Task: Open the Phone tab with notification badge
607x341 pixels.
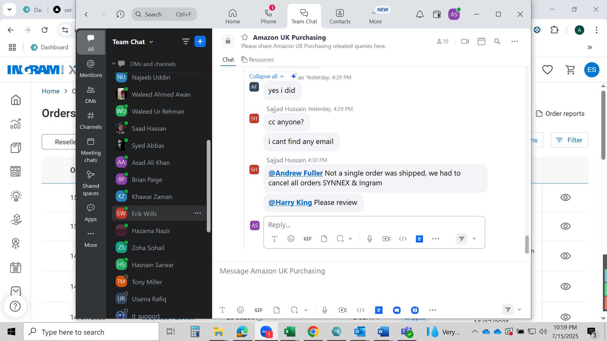Action: pos(268,16)
